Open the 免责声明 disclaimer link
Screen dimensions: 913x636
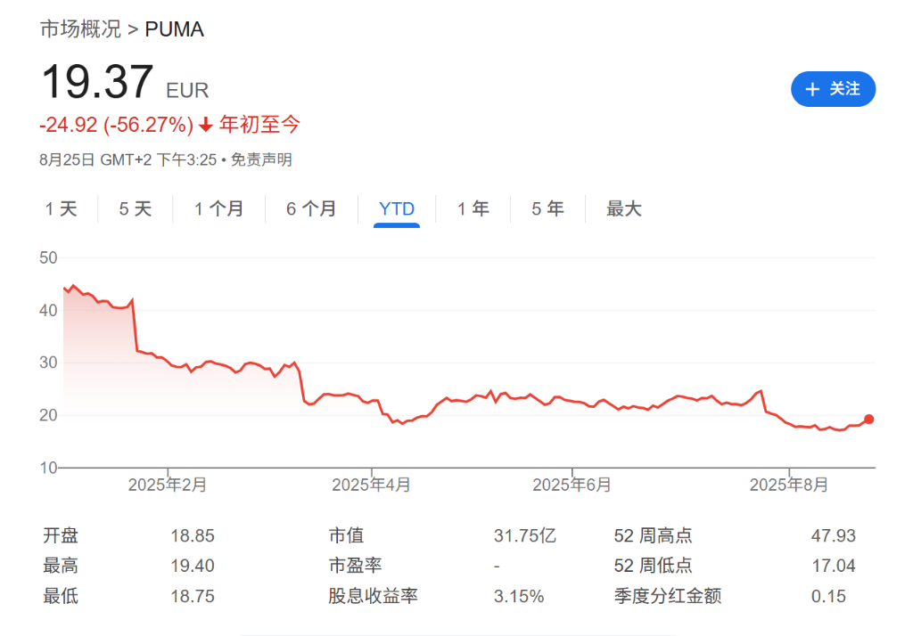(261, 160)
